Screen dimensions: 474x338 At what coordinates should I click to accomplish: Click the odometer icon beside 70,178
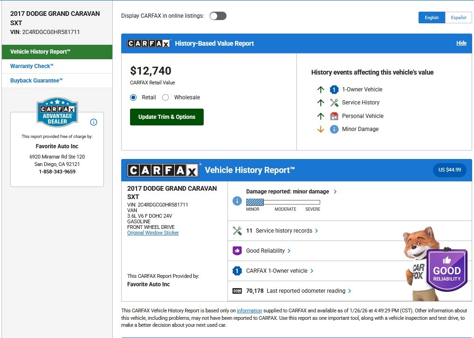[x=237, y=291]
